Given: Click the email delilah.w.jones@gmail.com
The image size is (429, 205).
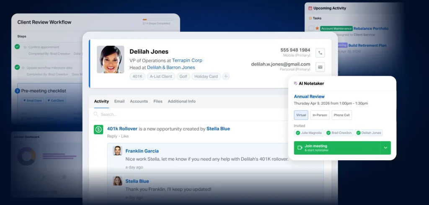Looking at the screenshot, I should [281, 64].
